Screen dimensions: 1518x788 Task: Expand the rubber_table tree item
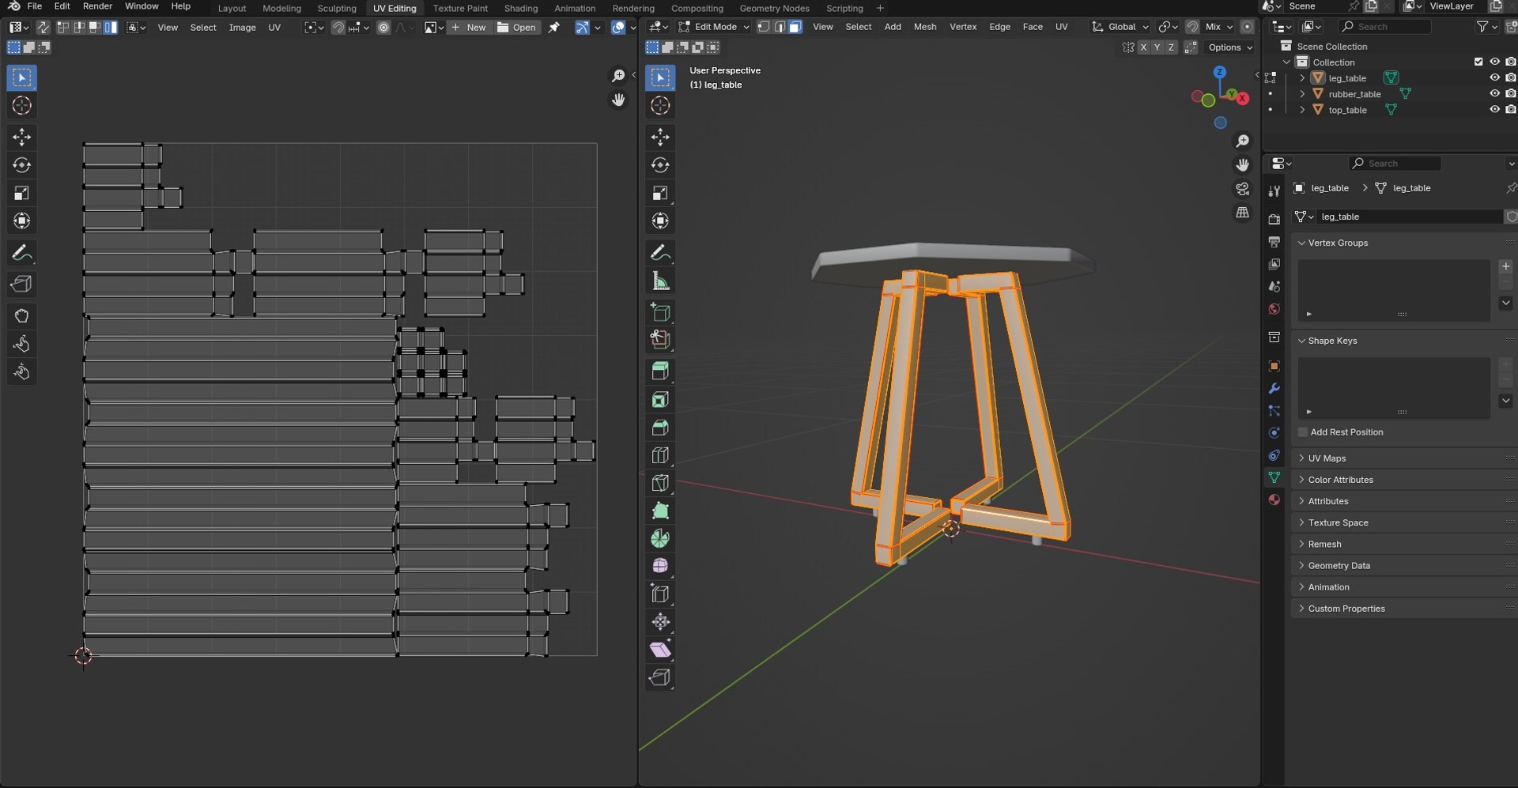1302,94
